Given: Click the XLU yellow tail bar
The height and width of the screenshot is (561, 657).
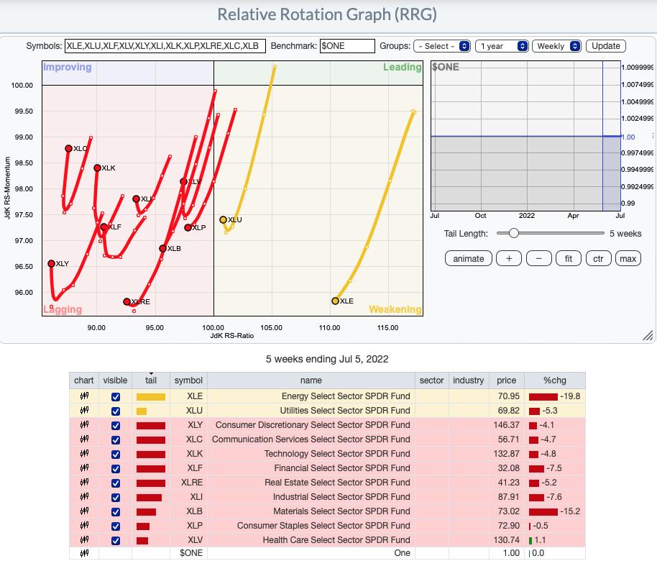Looking at the screenshot, I should (x=142, y=411).
